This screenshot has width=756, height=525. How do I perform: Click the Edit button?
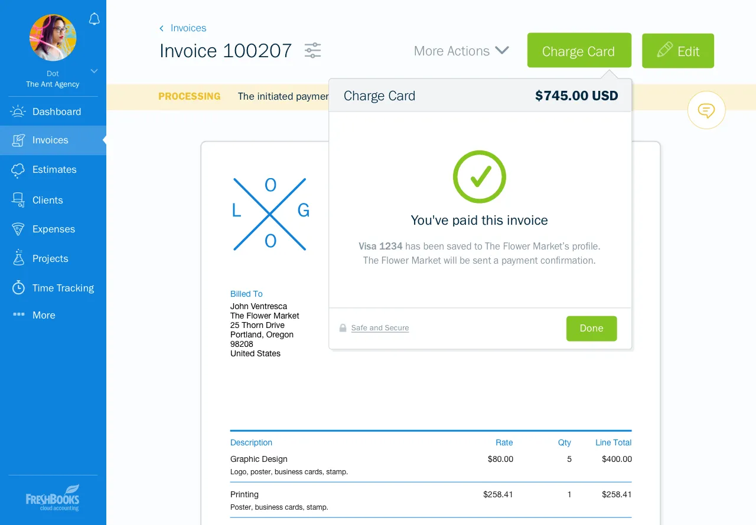click(x=677, y=51)
